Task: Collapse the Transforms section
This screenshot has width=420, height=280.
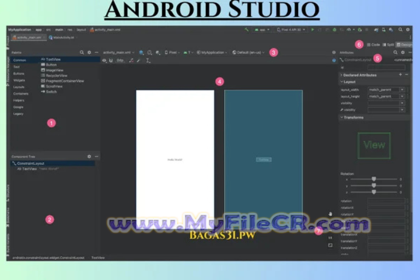Action: point(341,117)
